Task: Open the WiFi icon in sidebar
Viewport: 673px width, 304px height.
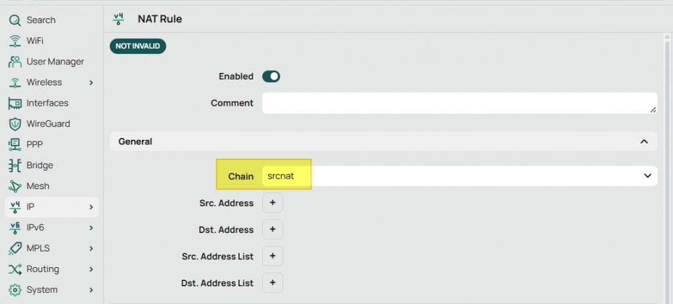Action: pos(15,41)
